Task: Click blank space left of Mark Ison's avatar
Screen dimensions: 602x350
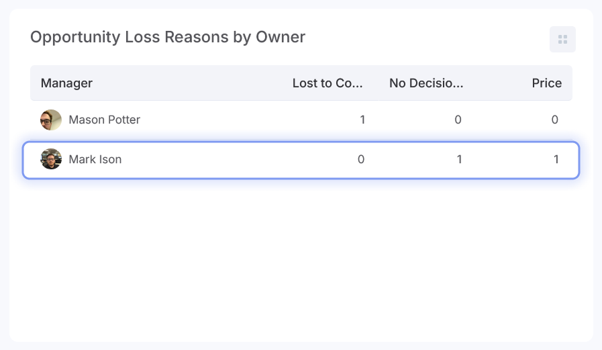Action: tap(32, 160)
